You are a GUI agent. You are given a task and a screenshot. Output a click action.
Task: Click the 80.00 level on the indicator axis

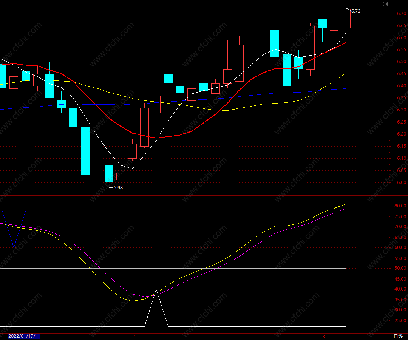point(400,206)
